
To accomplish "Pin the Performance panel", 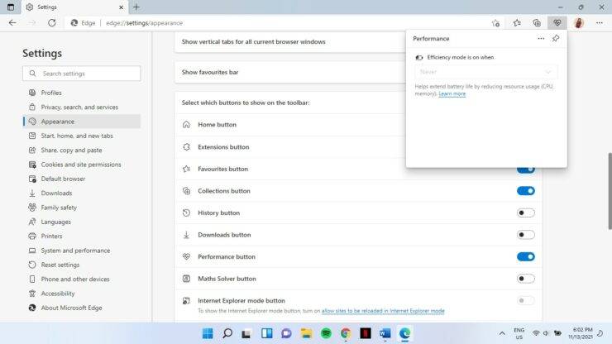I will tap(556, 38).
